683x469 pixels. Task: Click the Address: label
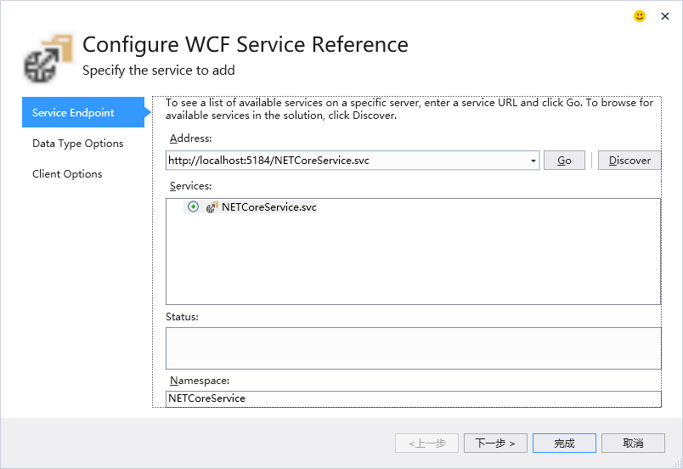191,138
